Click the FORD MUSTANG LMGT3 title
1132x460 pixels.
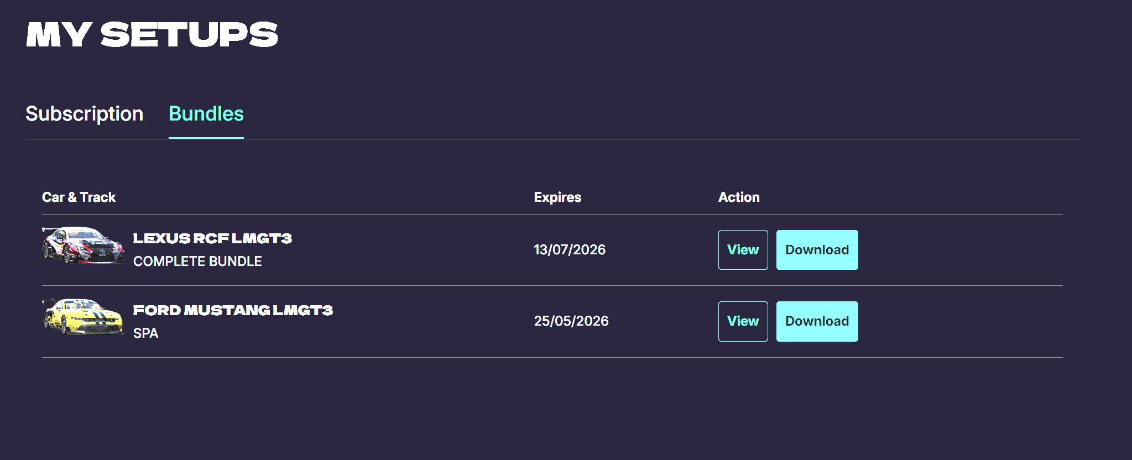pos(233,310)
